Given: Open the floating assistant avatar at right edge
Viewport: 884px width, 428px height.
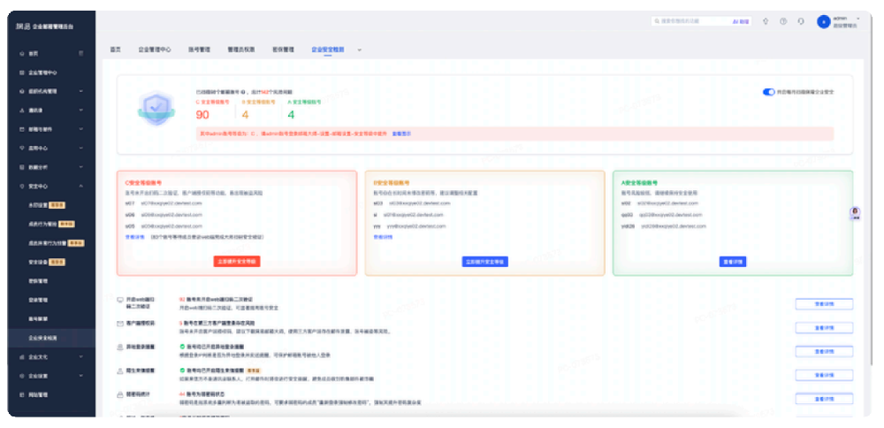Looking at the screenshot, I should [x=855, y=213].
